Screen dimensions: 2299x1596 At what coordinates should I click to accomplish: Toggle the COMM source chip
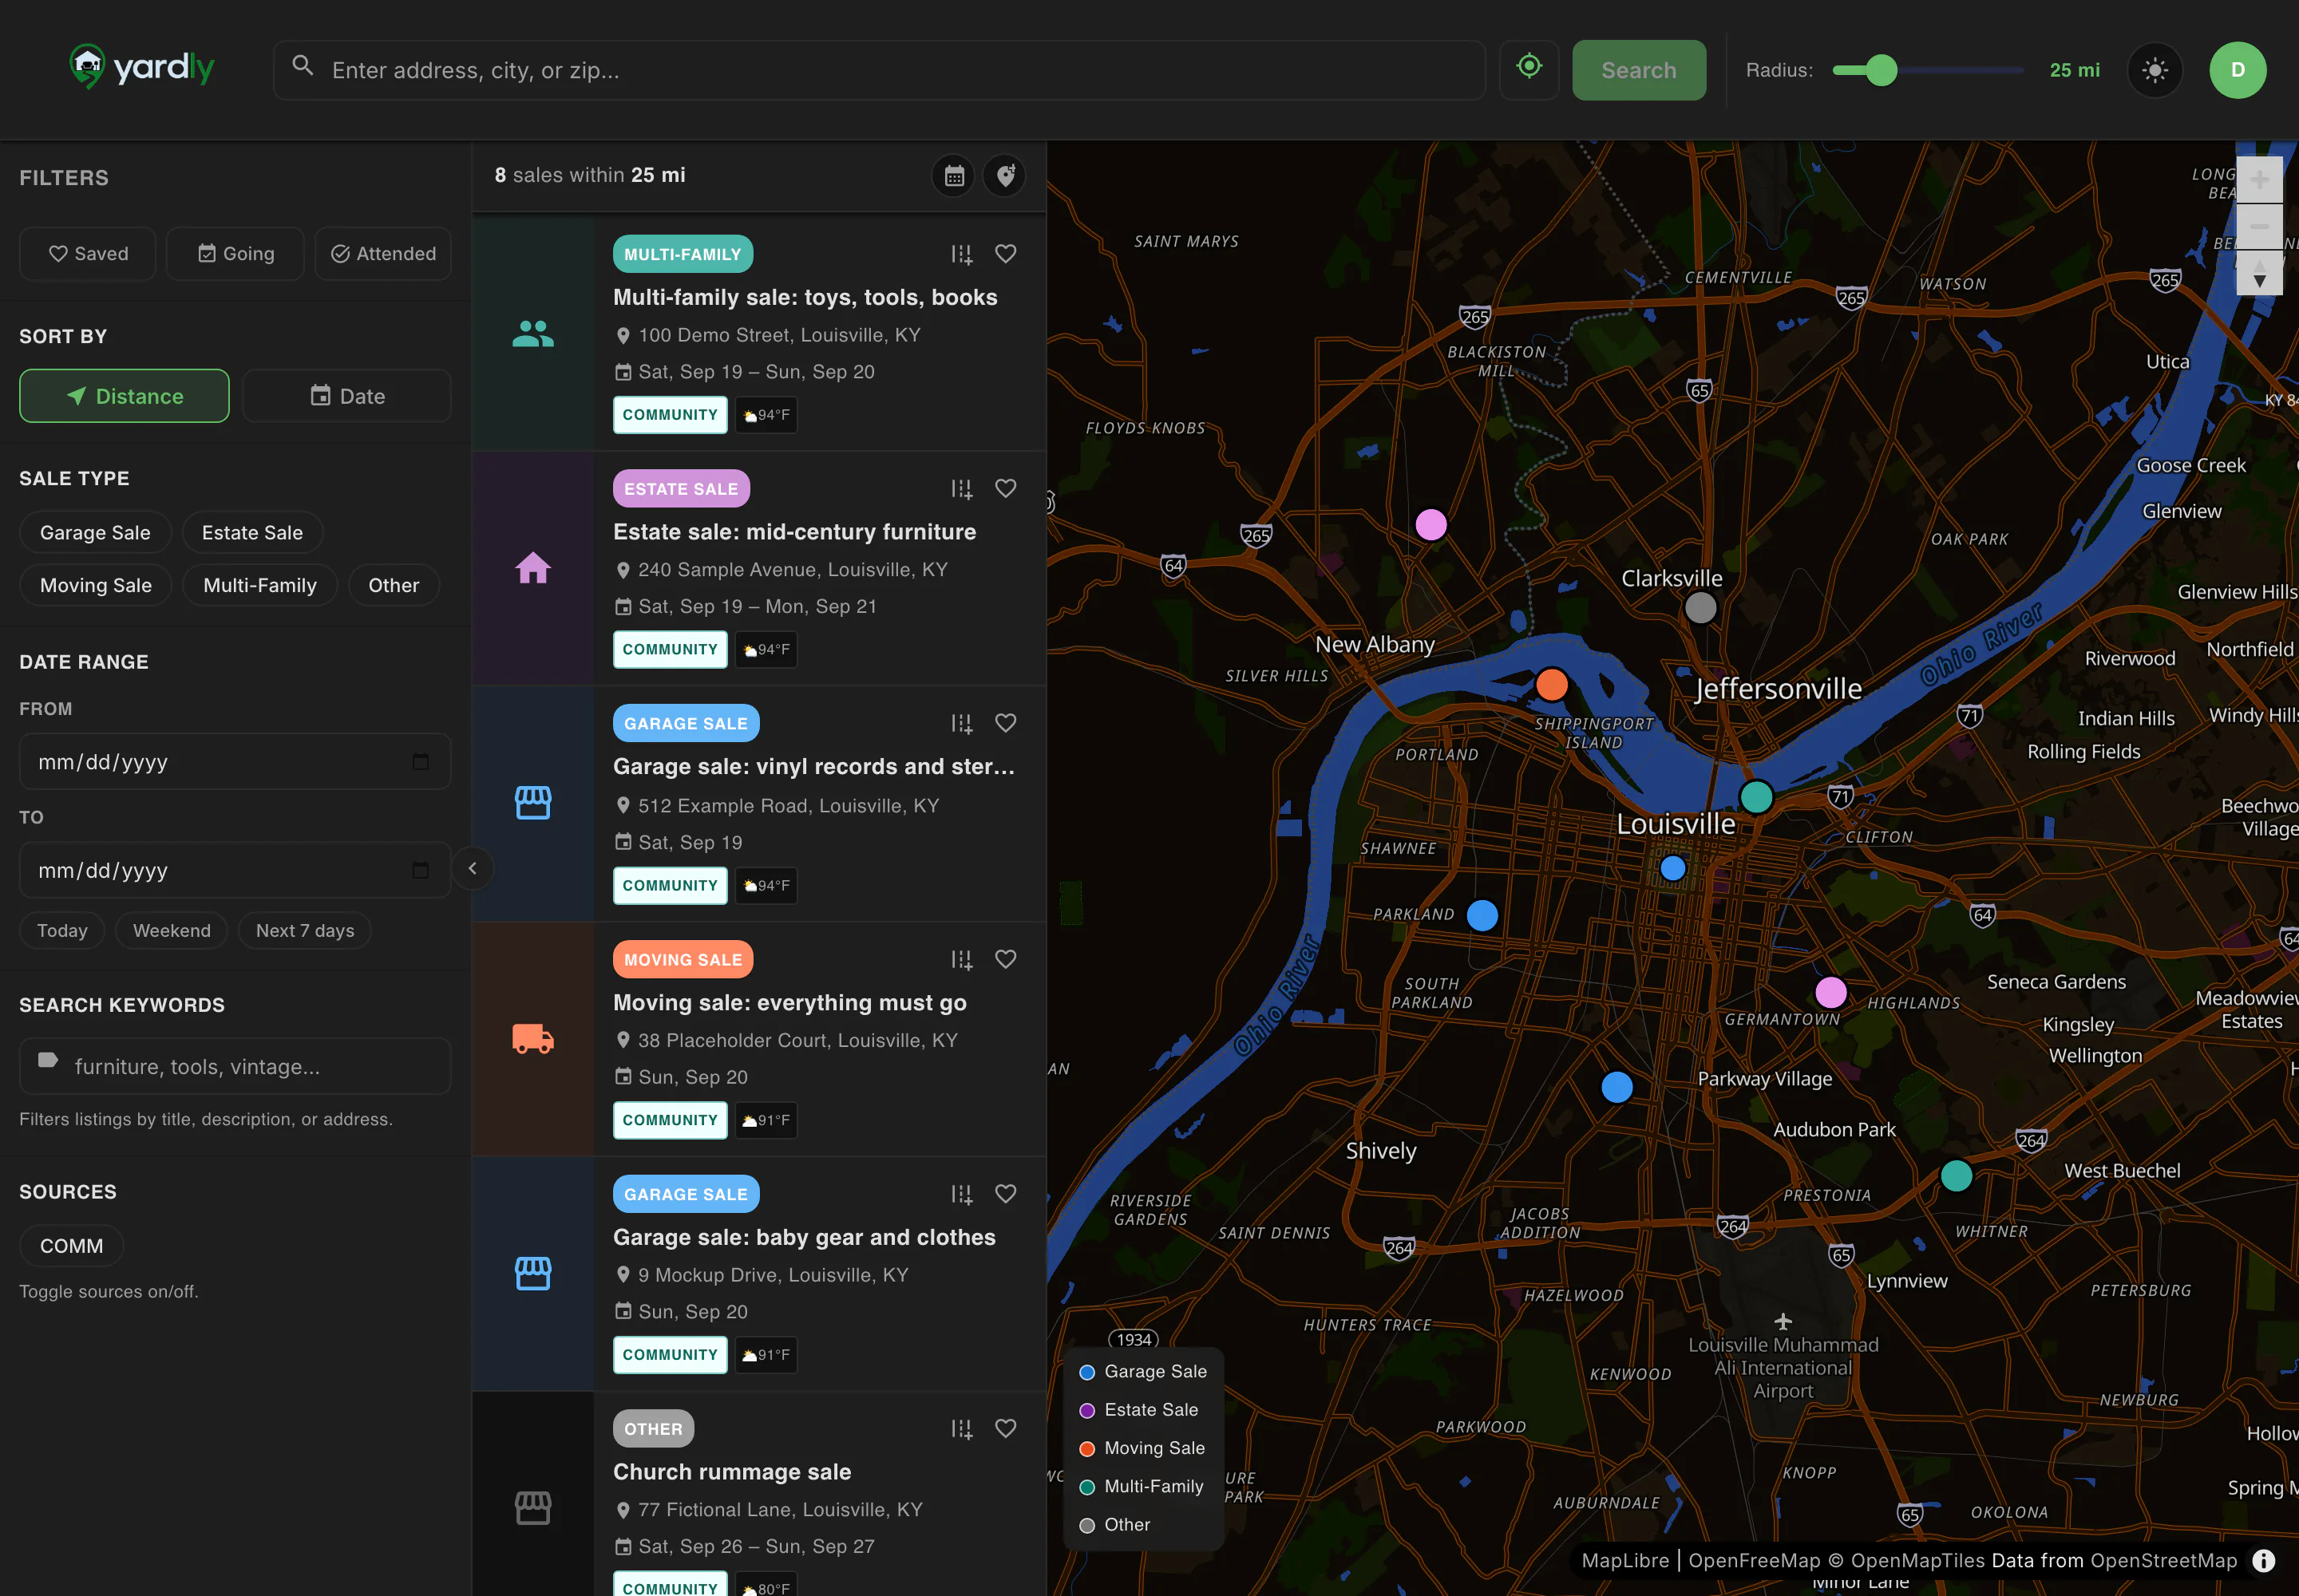(71, 1246)
